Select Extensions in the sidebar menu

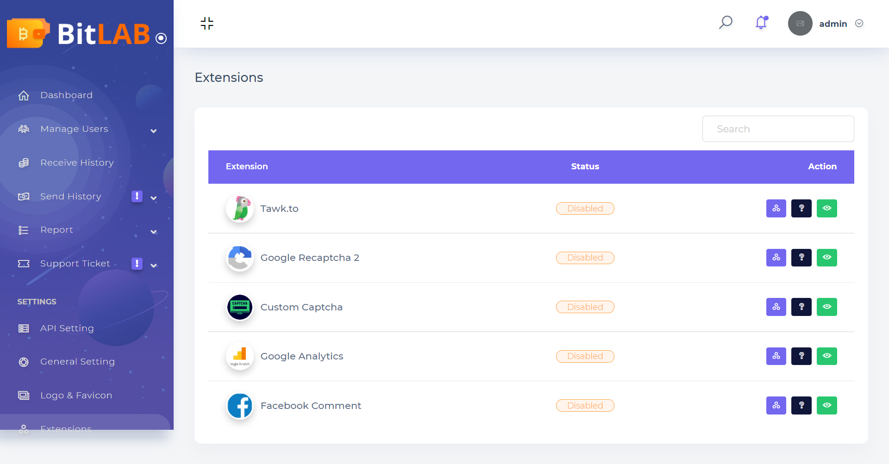pyautogui.click(x=66, y=429)
